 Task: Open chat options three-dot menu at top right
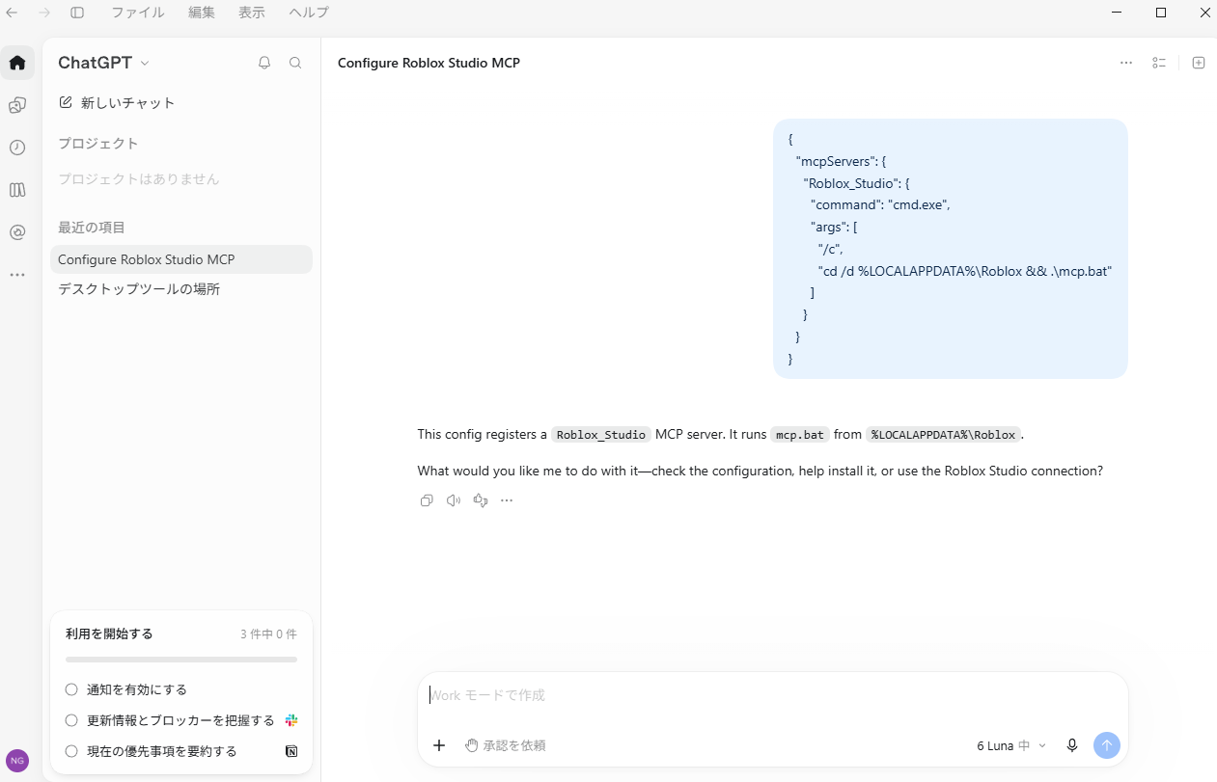(x=1126, y=63)
